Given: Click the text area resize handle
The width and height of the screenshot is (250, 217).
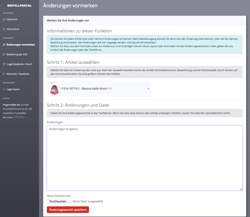Looking at the screenshot, I should pos(241,189).
